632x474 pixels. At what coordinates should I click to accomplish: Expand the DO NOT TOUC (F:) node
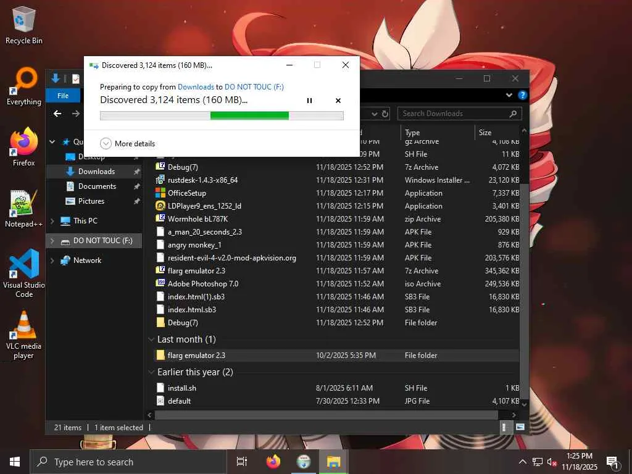(x=52, y=241)
